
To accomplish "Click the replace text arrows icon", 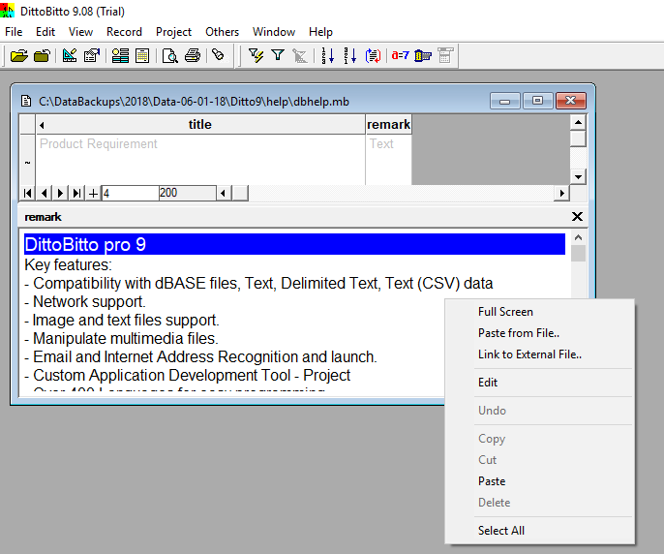I will pyautogui.click(x=373, y=55).
